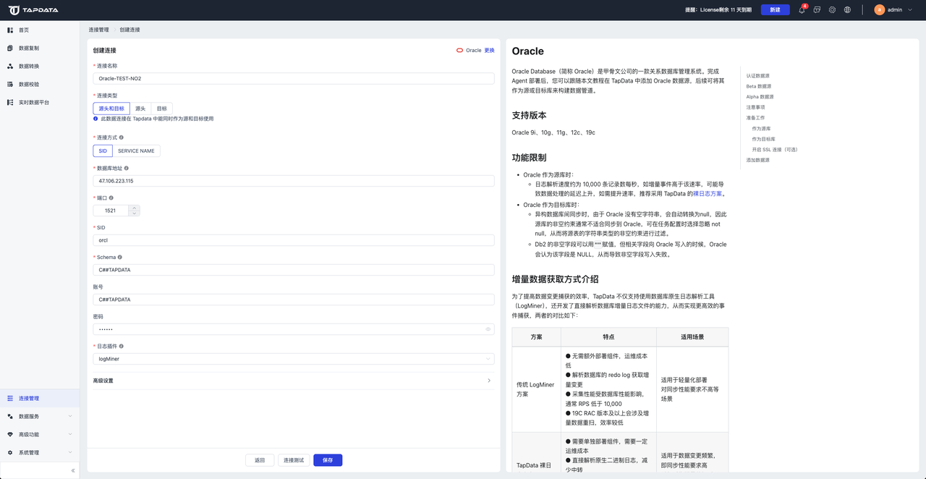926x479 pixels.
Task: Expand the 系统管理 sidebar menu
Action: pos(70,452)
